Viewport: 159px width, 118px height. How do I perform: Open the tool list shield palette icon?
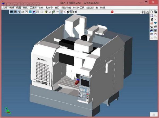click(152, 19)
